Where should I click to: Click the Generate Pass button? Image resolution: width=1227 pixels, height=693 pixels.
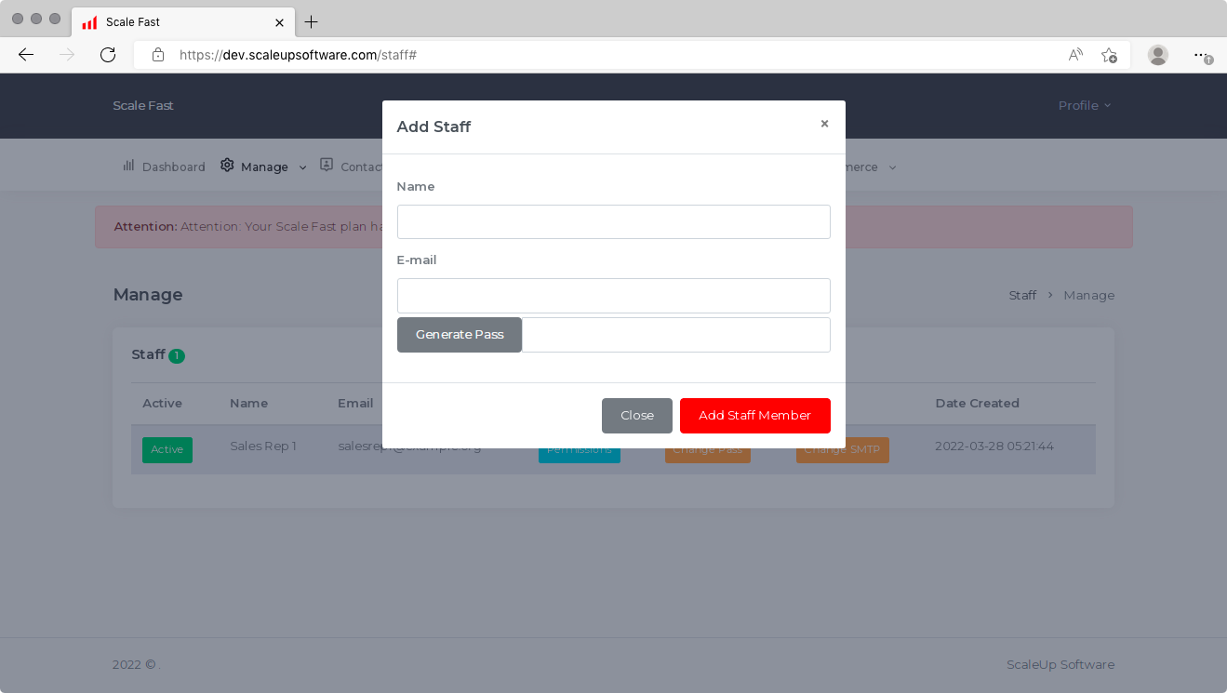coord(460,335)
